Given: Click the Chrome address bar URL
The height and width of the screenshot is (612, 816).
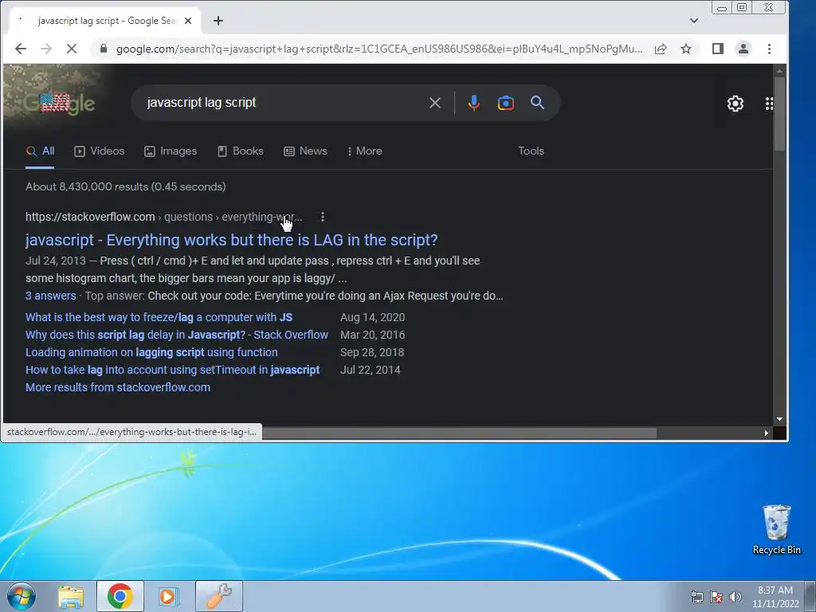Looking at the screenshot, I should click(379, 49).
